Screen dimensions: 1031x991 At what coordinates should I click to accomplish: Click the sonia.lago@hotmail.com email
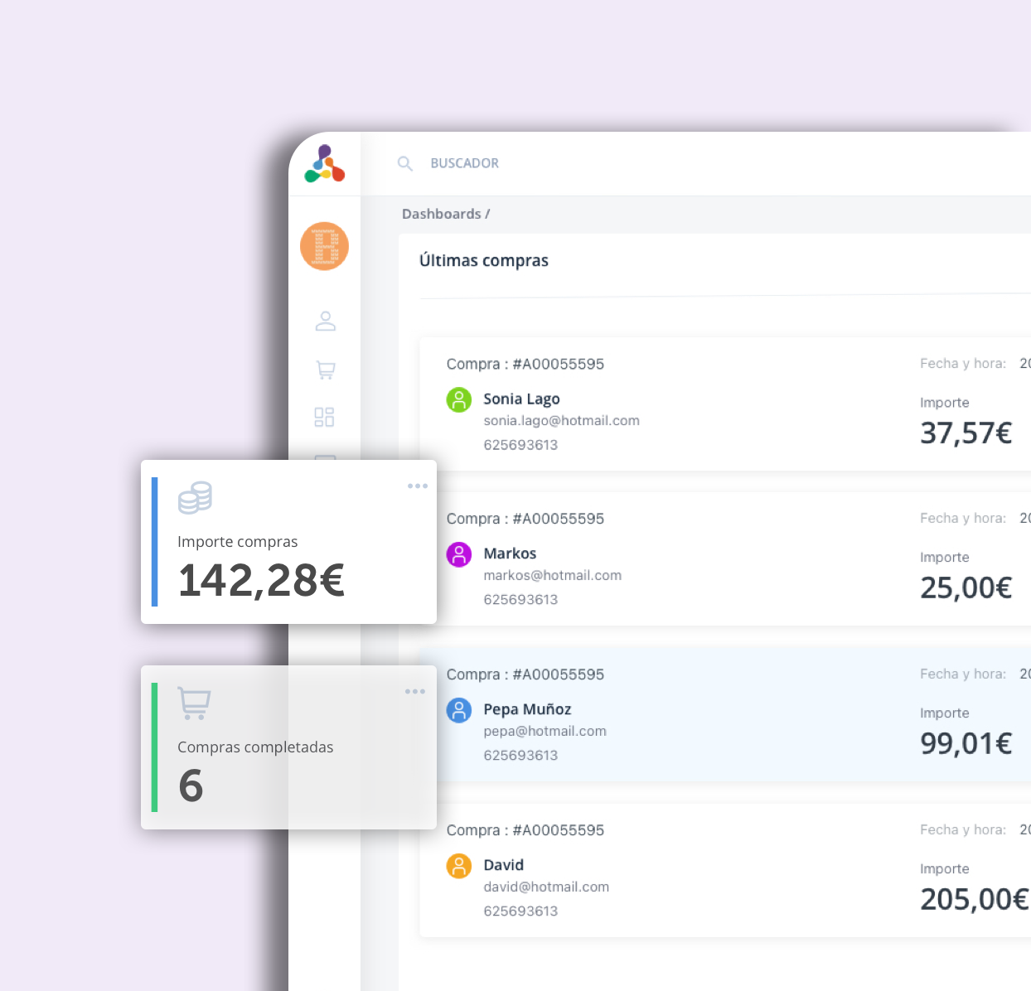coord(561,421)
